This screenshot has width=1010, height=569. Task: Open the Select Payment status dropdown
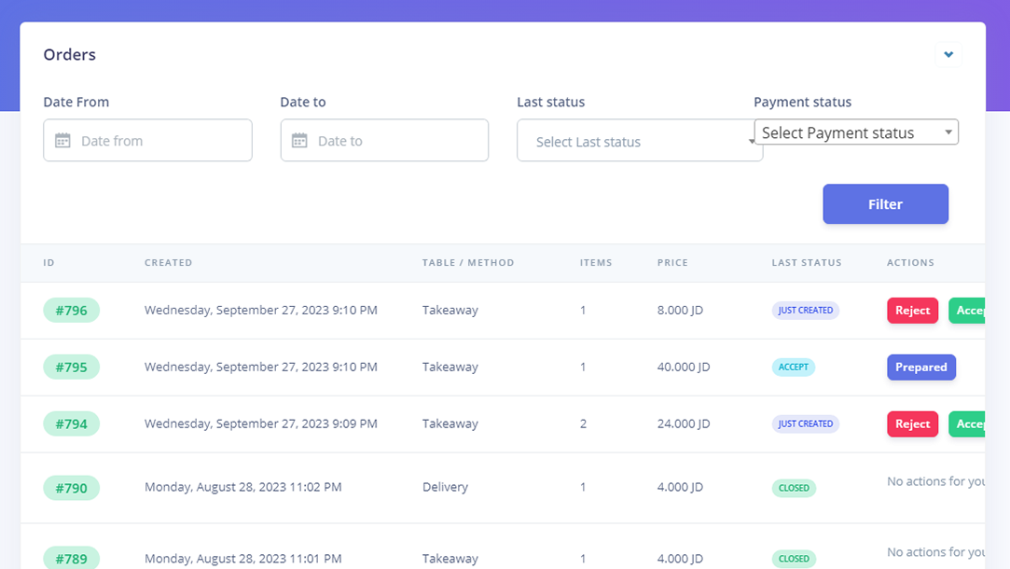coord(855,132)
